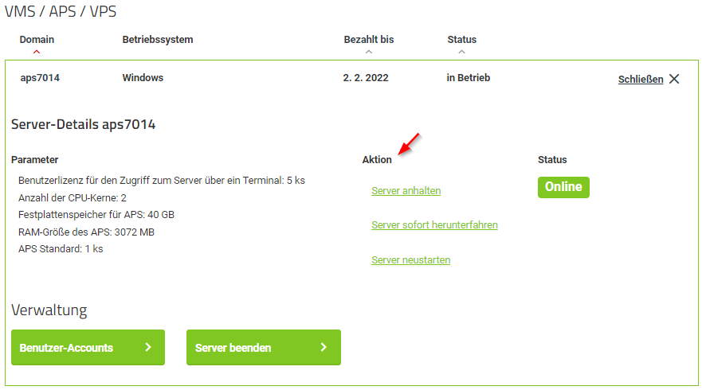Image resolution: width=702 pixels, height=390 pixels.
Task: Click the sort chevron under Bezahlt bis
Action: [368, 53]
